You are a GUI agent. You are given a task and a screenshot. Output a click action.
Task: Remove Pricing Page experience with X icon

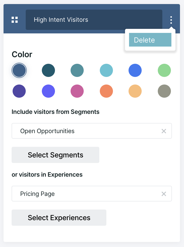pos(164,194)
